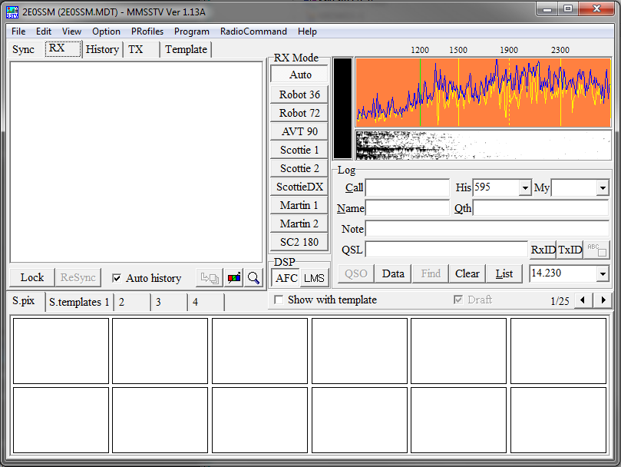Toggle the Auto history checkbox
Image resolution: width=621 pixels, height=467 pixels.
pyautogui.click(x=117, y=278)
